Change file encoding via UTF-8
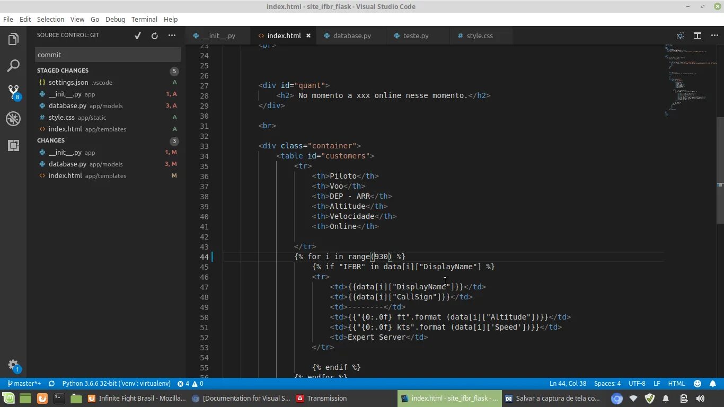This screenshot has height=407, width=724. coord(637,384)
